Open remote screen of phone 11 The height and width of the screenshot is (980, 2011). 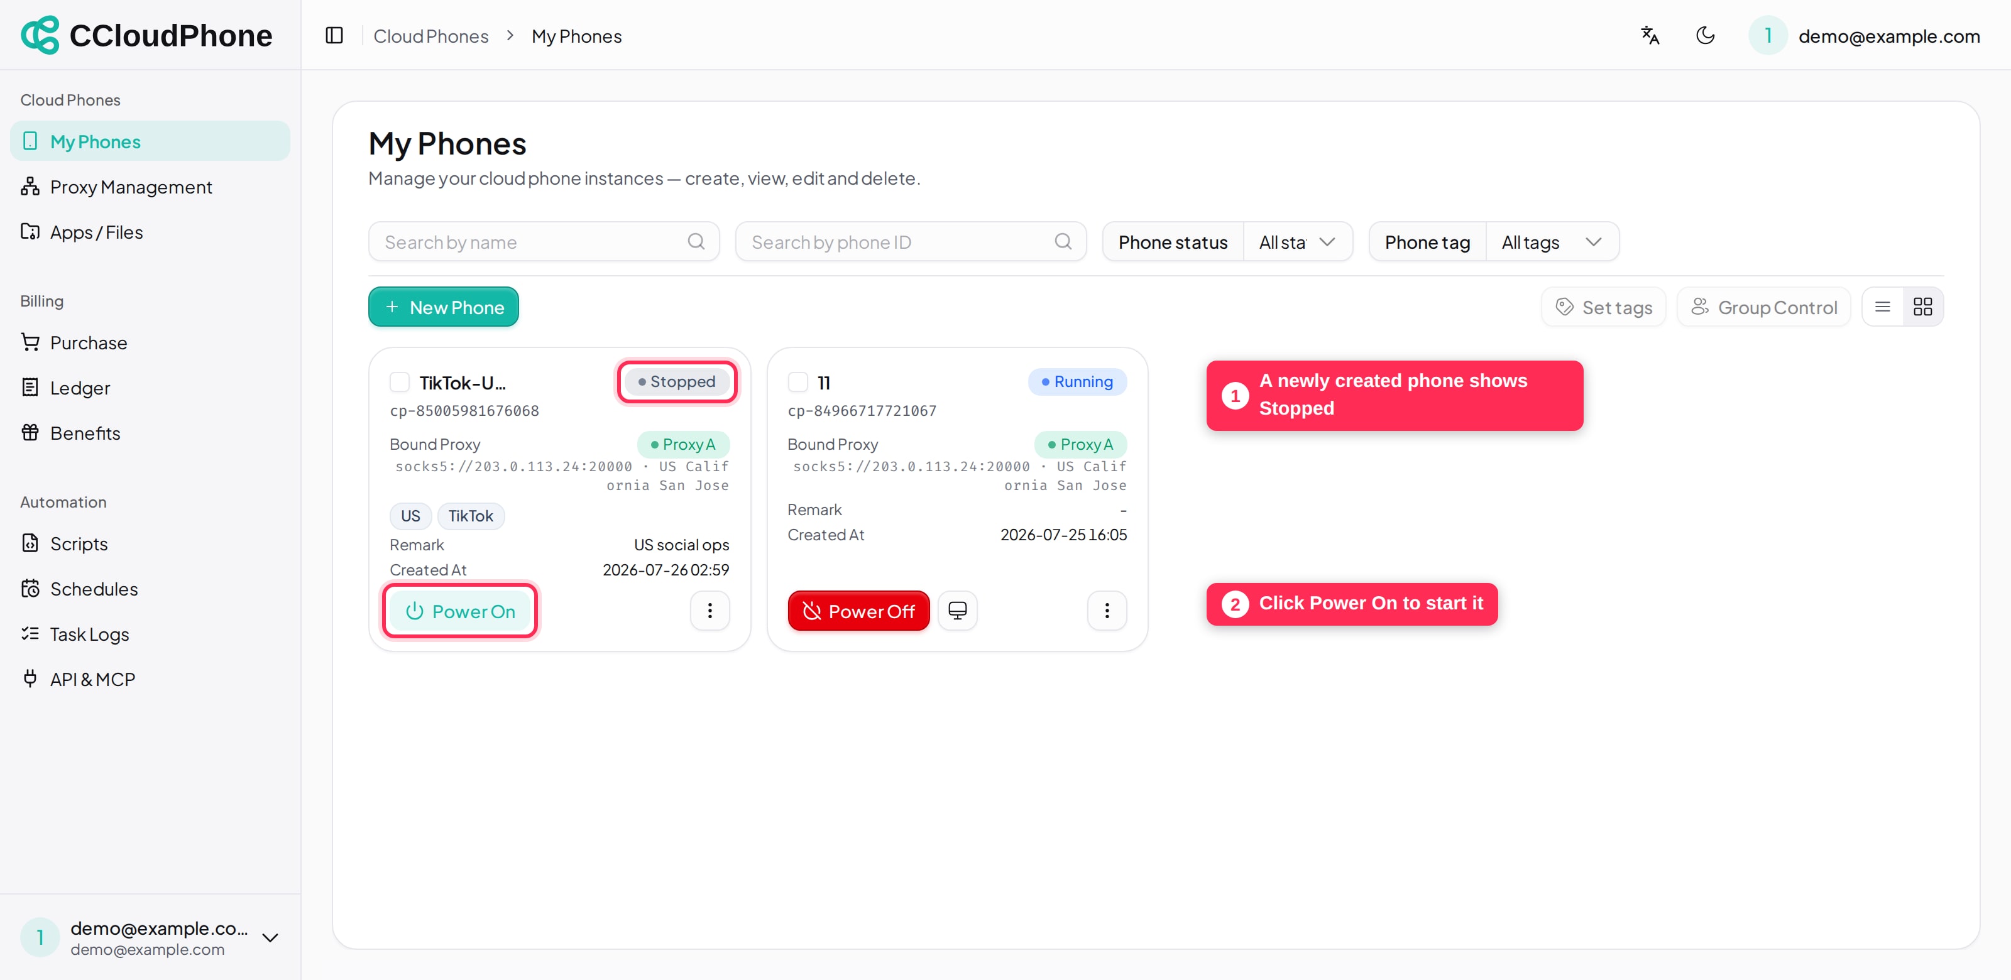pyautogui.click(x=957, y=611)
